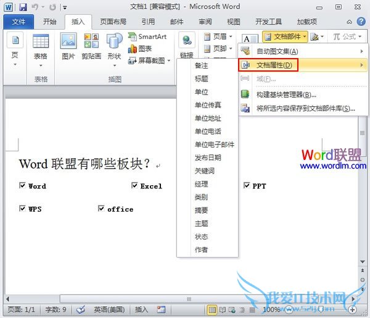Switch to the 审阅 review tab
The image size is (370, 318).
[x=205, y=22]
